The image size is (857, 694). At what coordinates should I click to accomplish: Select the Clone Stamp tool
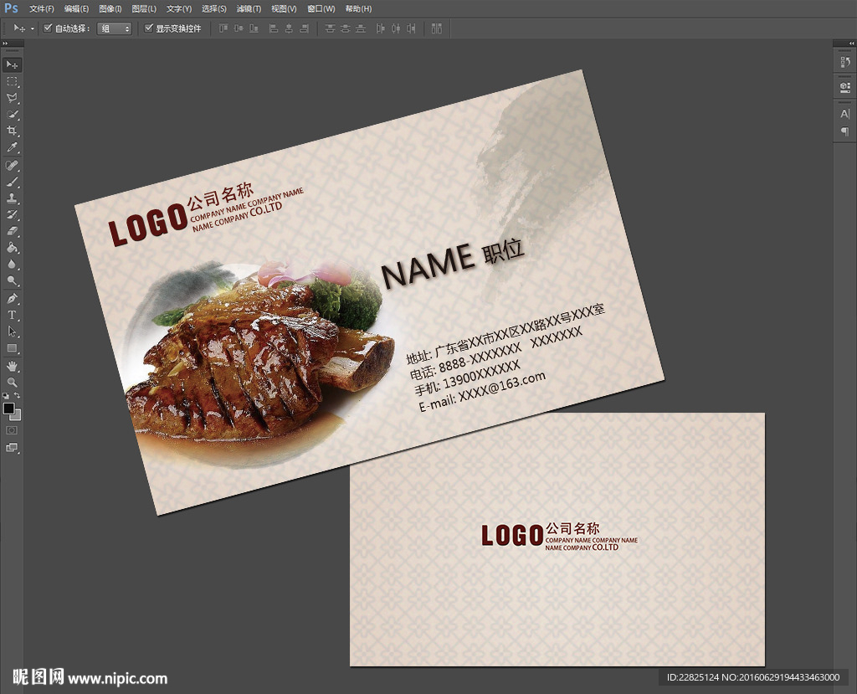pyautogui.click(x=12, y=198)
